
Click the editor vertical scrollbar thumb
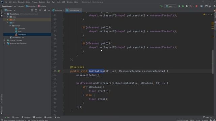pos(213,62)
